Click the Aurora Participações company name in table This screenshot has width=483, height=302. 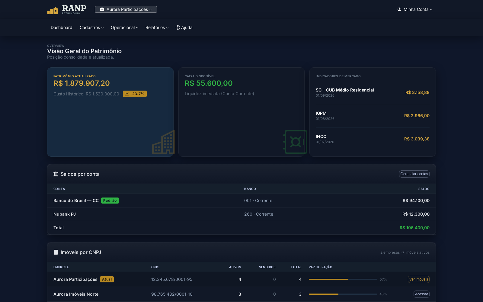click(75, 279)
